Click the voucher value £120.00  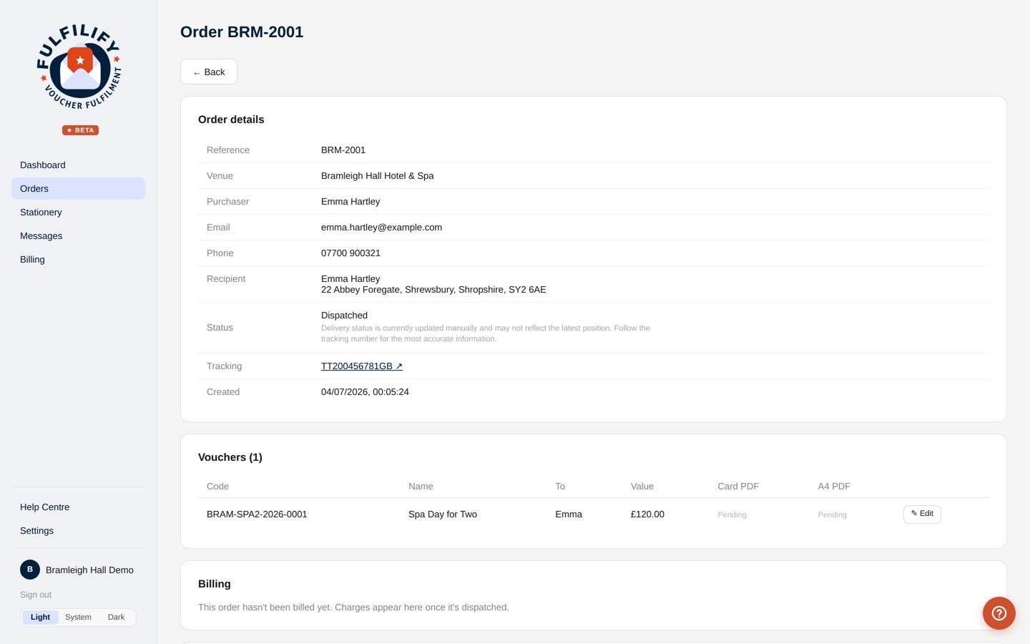click(x=647, y=514)
